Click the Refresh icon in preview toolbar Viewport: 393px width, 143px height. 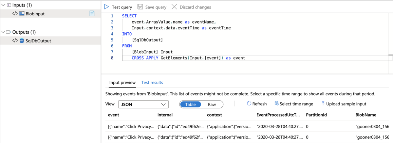pos(249,104)
